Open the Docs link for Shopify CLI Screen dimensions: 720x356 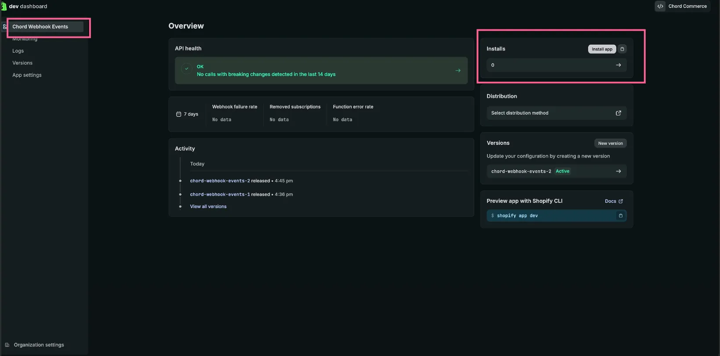coord(614,201)
